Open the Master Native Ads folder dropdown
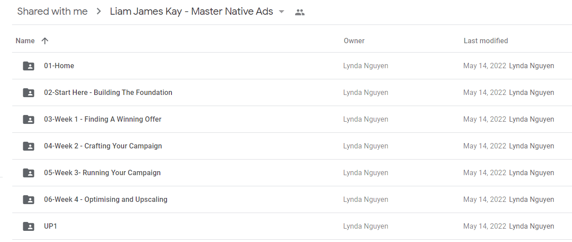Viewport: 572px width, 242px height. (x=281, y=12)
